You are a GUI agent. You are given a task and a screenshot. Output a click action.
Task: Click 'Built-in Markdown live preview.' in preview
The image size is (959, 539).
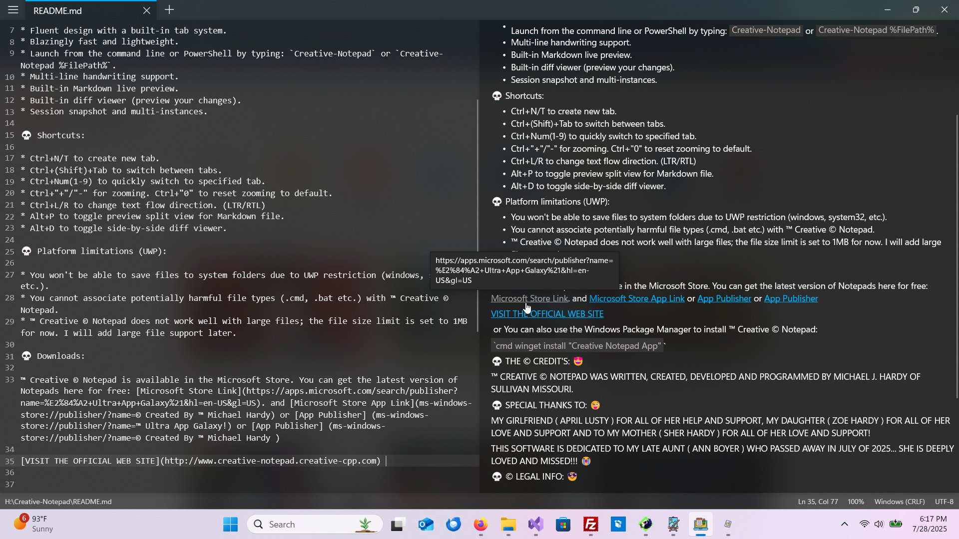(571, 55)
